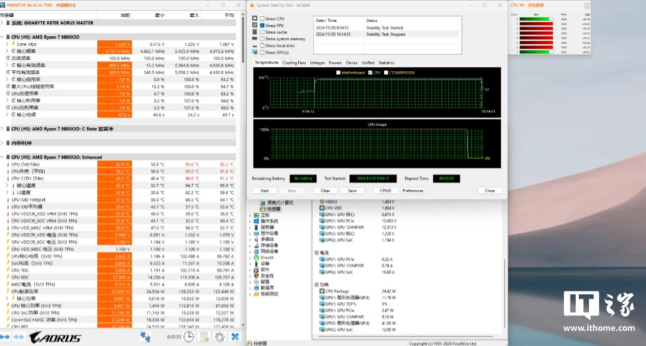Switch to the Cooling Fans tab
Screen dimensions: 646x346
tap(294, 63)
